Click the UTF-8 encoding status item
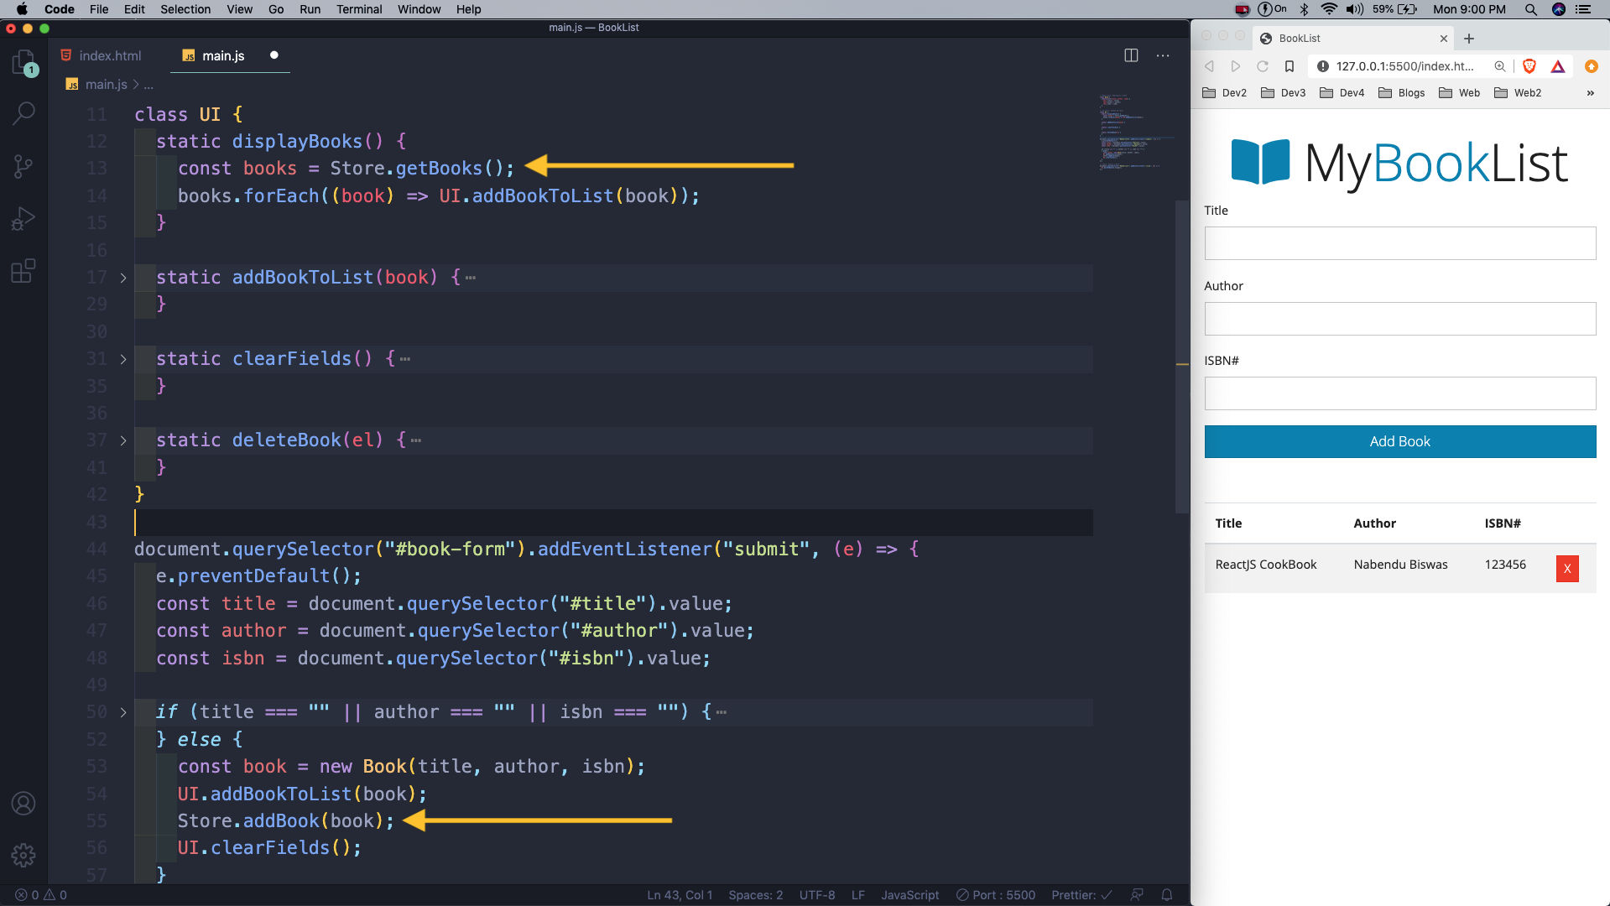The image size is (1610, 906). point(816,895)
